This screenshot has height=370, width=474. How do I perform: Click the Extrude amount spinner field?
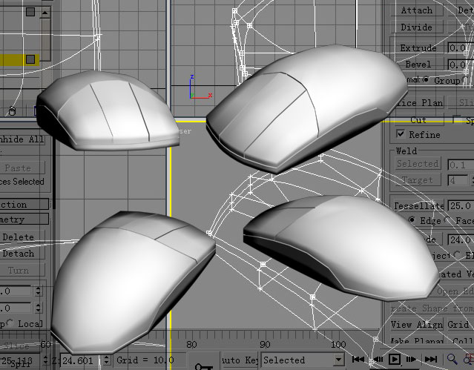click(x=460, y=48)
